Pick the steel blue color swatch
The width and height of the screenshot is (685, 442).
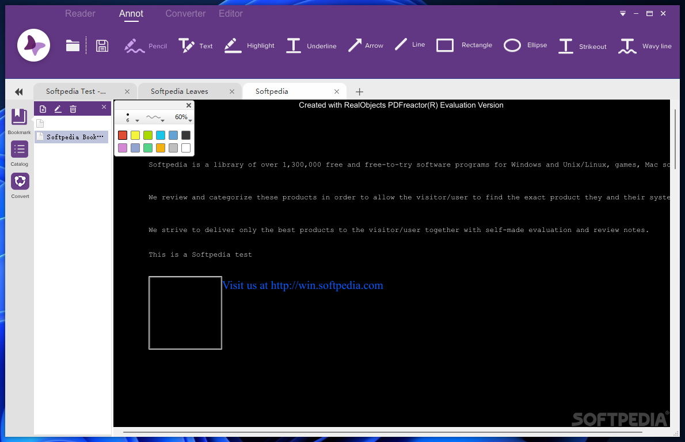click(173, 135)
